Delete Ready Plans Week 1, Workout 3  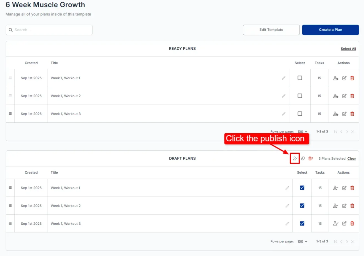(352, 114)
